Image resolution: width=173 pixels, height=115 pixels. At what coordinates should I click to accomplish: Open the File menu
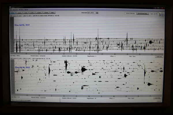(x=11, y=10)
